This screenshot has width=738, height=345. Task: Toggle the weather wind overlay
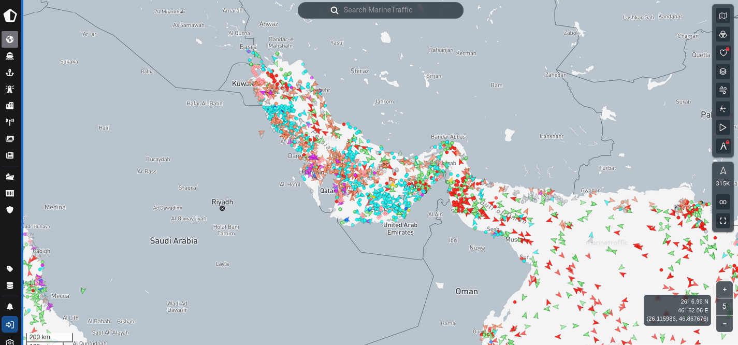[x=723, y=90]
